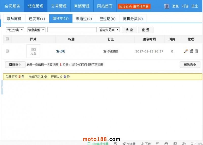
Task: Tick the select-all checkbox in table header
Action: (7, 39)
